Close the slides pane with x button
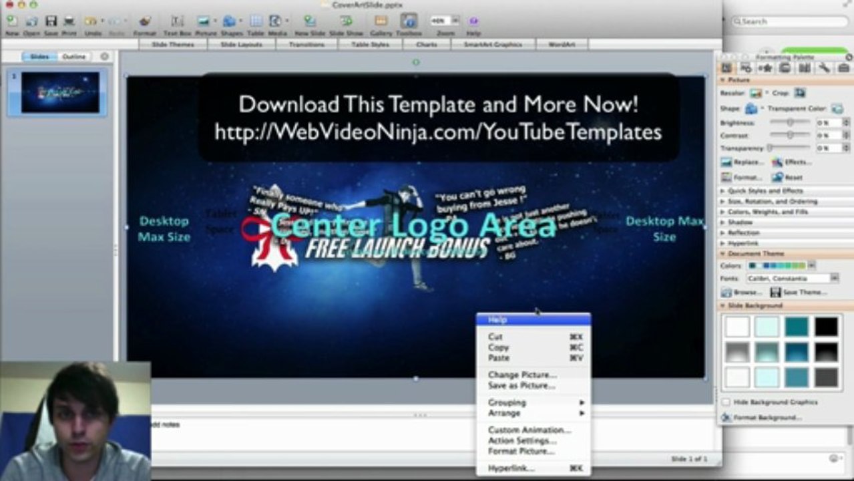The image size is (854, 481). tap(104, 57)
